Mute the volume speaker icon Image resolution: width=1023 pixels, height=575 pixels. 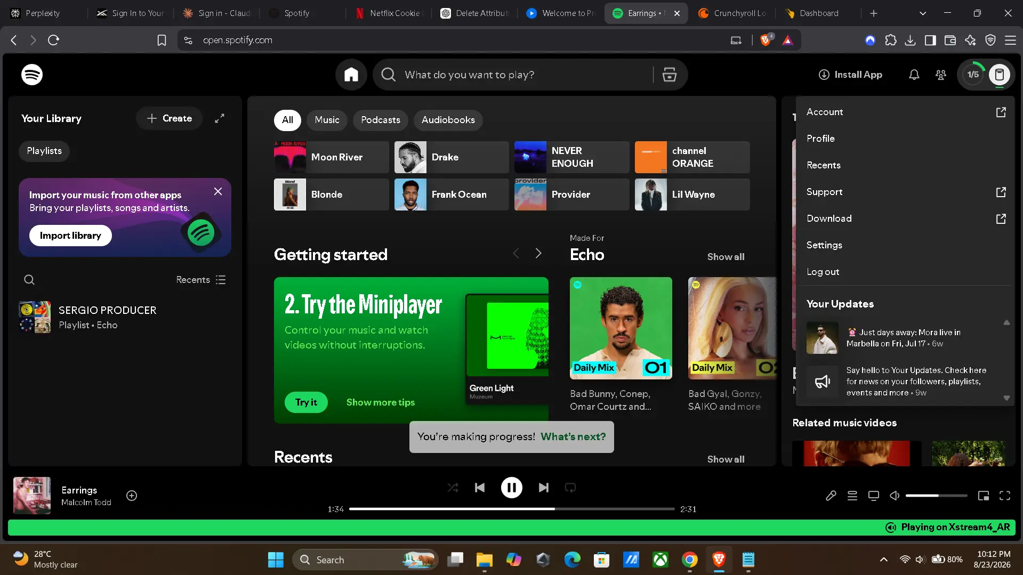click(x=895, y=496)
